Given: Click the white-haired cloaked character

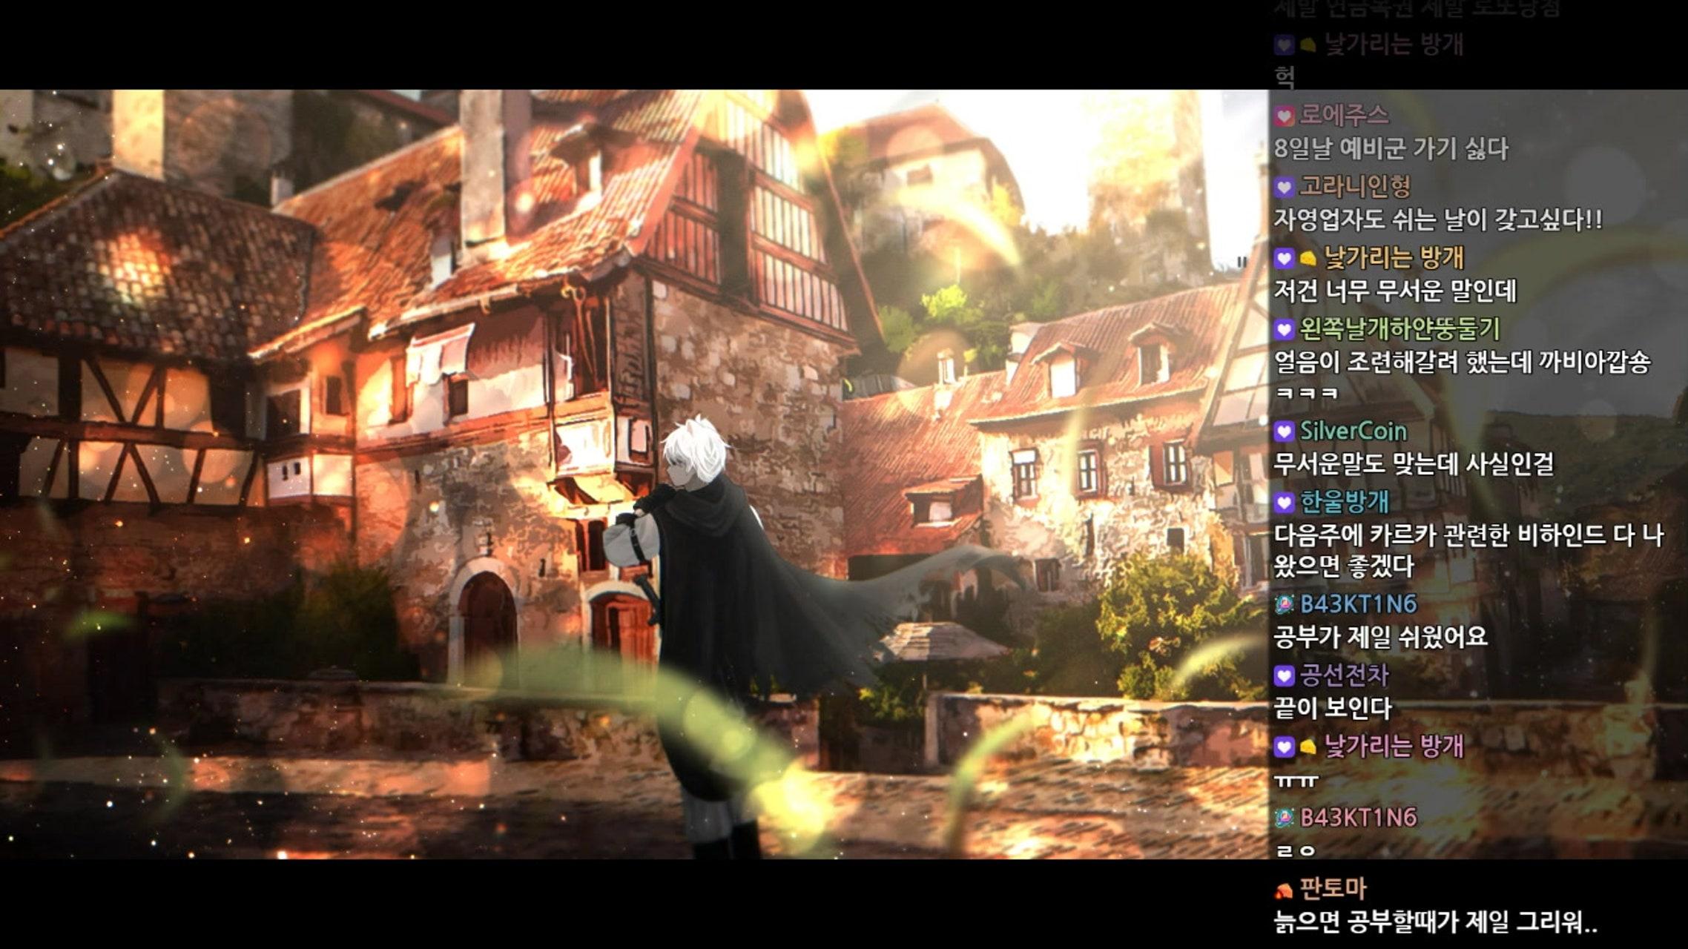Looking at the screenshot, I should 705,578.
